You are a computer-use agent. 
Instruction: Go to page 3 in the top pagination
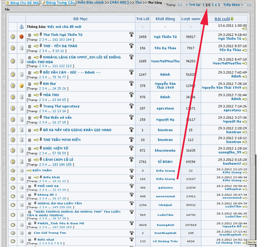213,5
